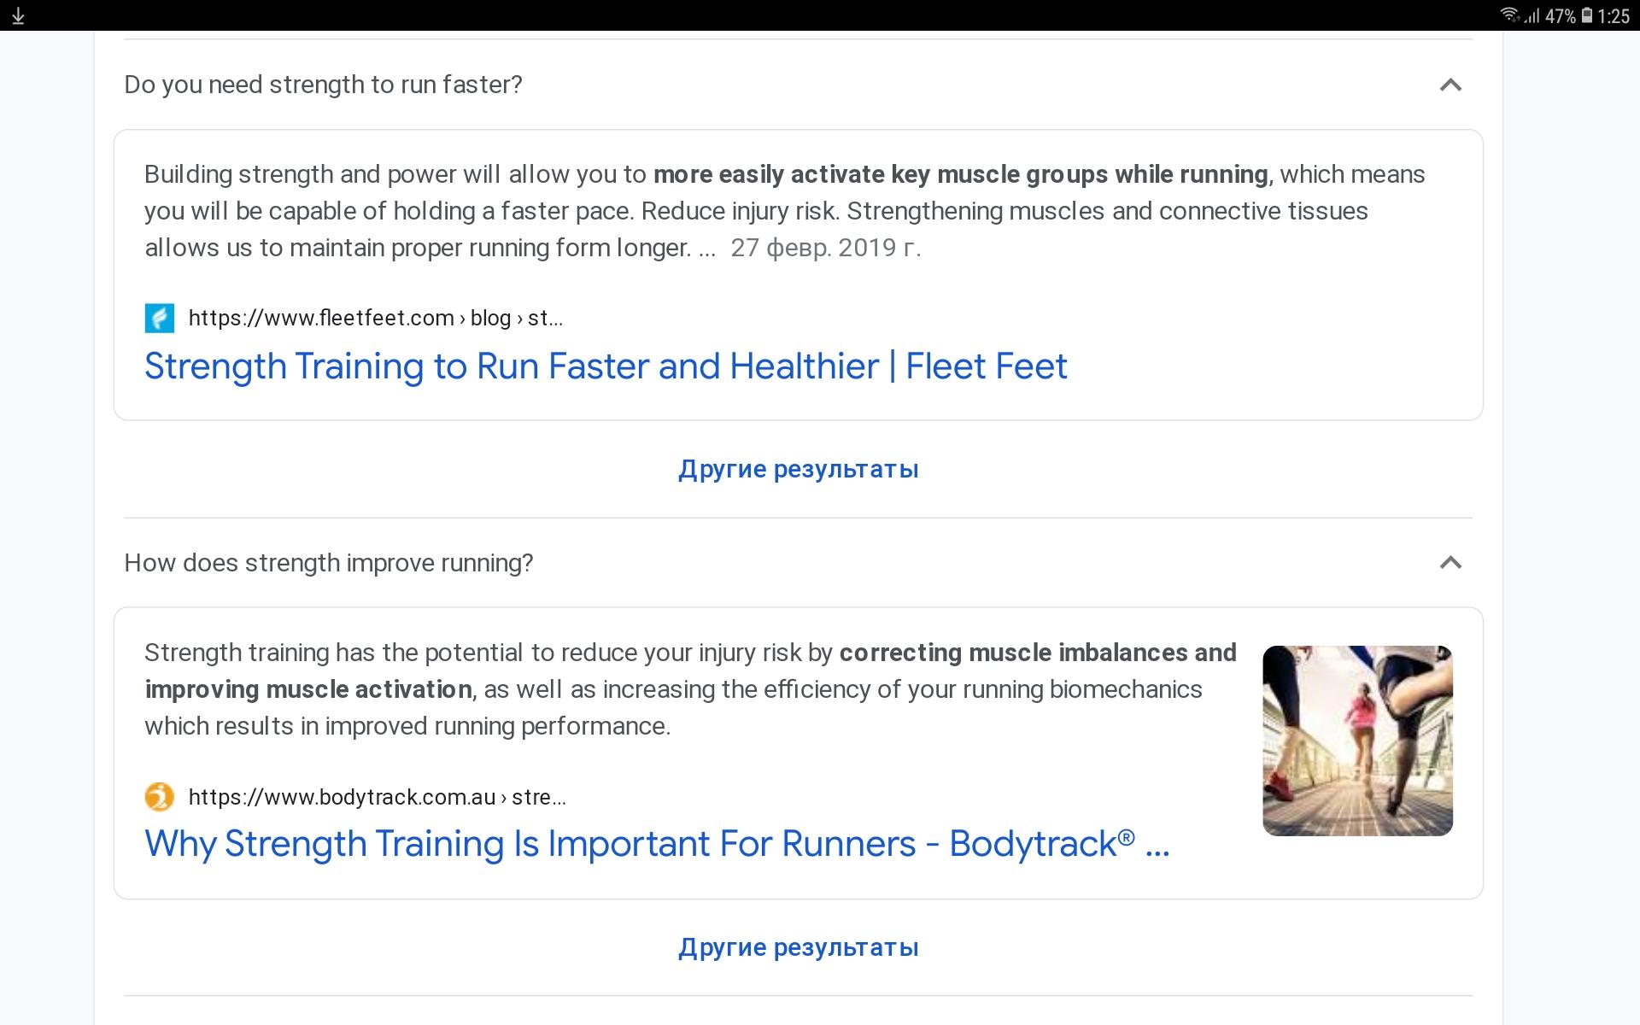Image resolution: width=1640 pixels, height=1025 pixels.
Task: Tap the battery icon in status bar
Action: 1586,15
